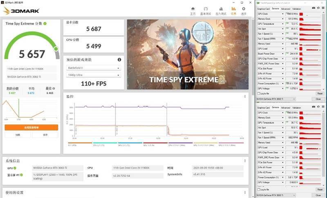The height and width of the screenshot is (198, 327).
Task: Select the Sensors tab in lower GPU-Z
Action: (x=275, y=107)
